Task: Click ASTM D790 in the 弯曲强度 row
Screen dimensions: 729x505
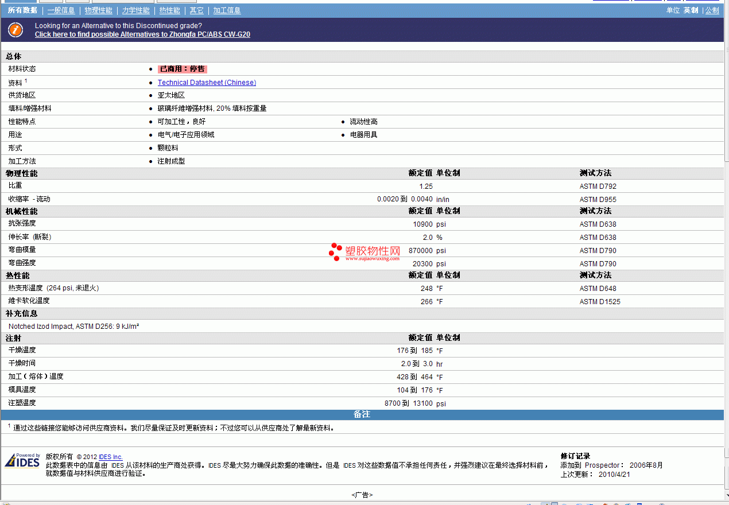Action: 598,264
